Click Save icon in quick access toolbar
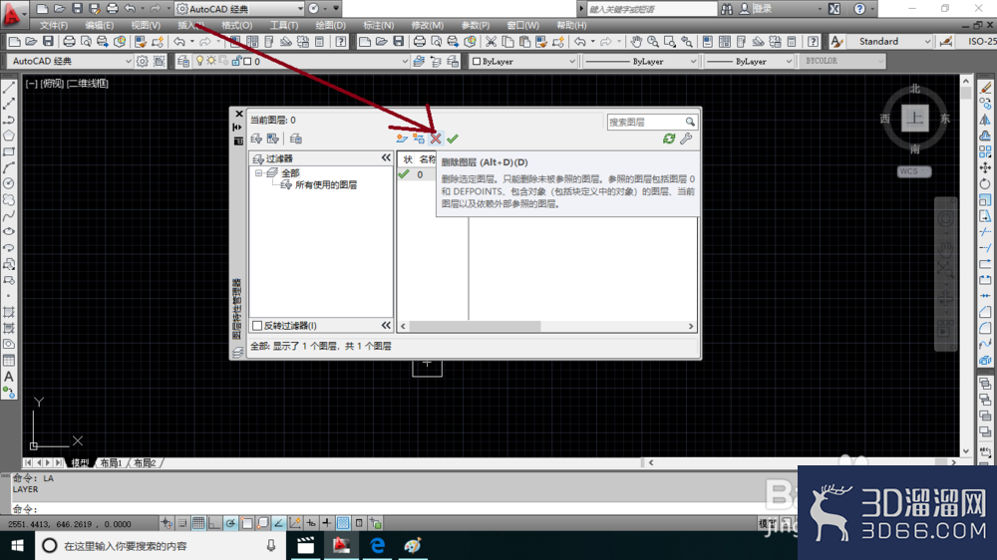997x560 pixels. pos(77,9)
